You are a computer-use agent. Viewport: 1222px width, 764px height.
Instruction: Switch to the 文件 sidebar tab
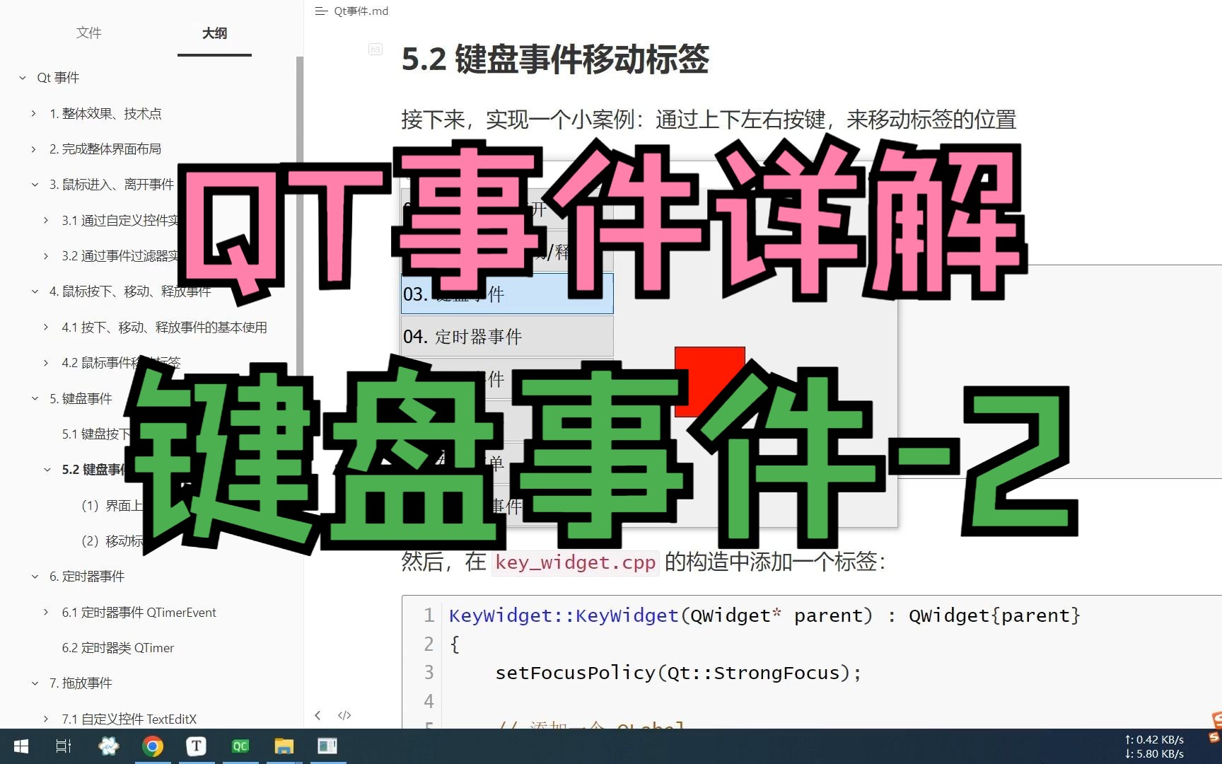tap(89, 33)
